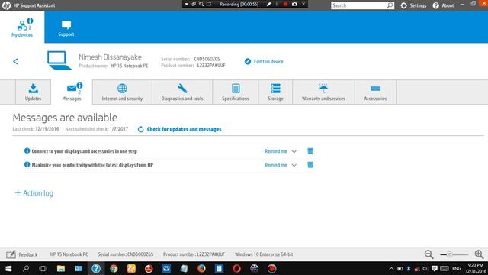
Task: Delete the connect displays message
Action: pos(310,151)
